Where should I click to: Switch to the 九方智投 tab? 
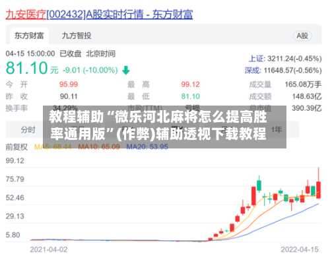[x=77, y=36]
